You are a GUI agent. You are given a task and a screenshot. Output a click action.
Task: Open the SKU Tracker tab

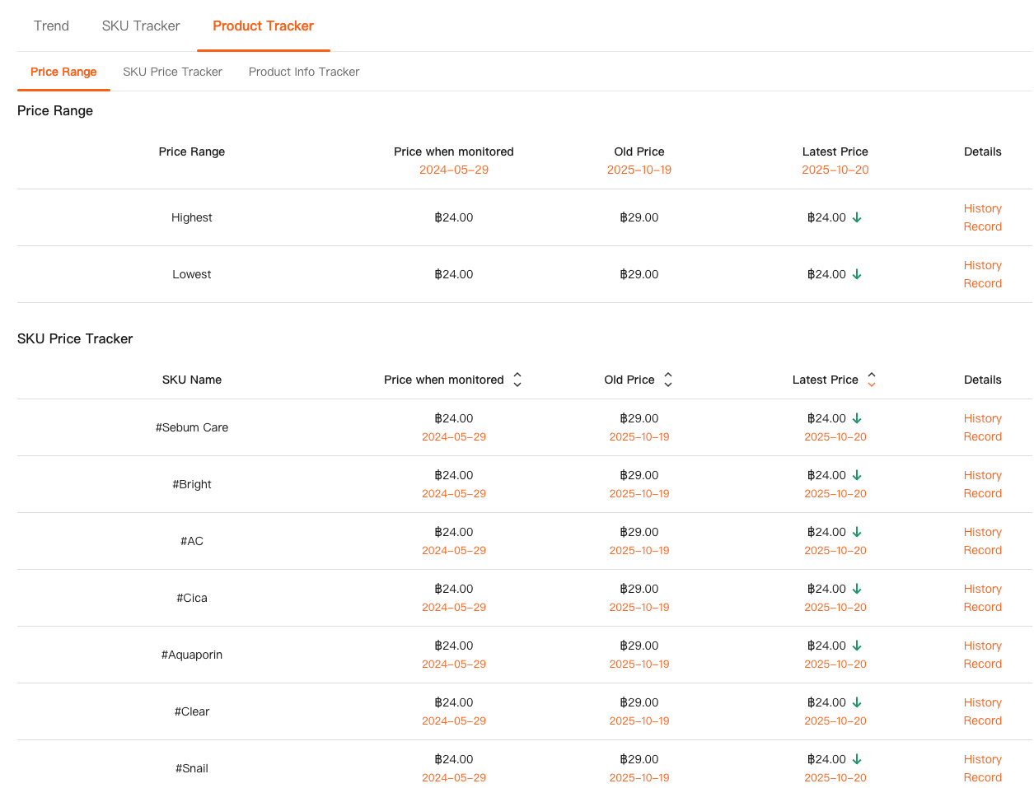pos(141,26)
